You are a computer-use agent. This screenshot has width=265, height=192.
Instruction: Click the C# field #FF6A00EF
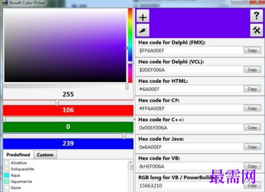[191, 108]
